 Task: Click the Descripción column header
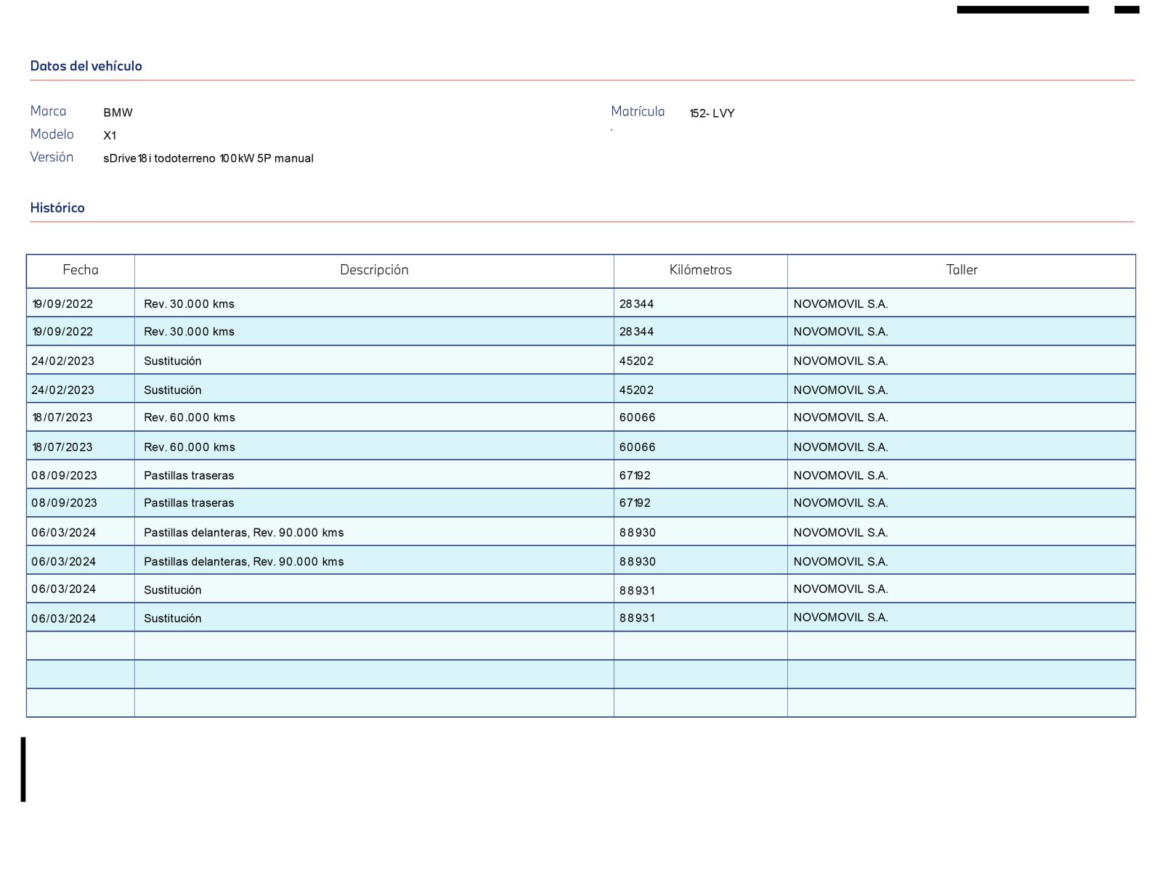[374, 270]
